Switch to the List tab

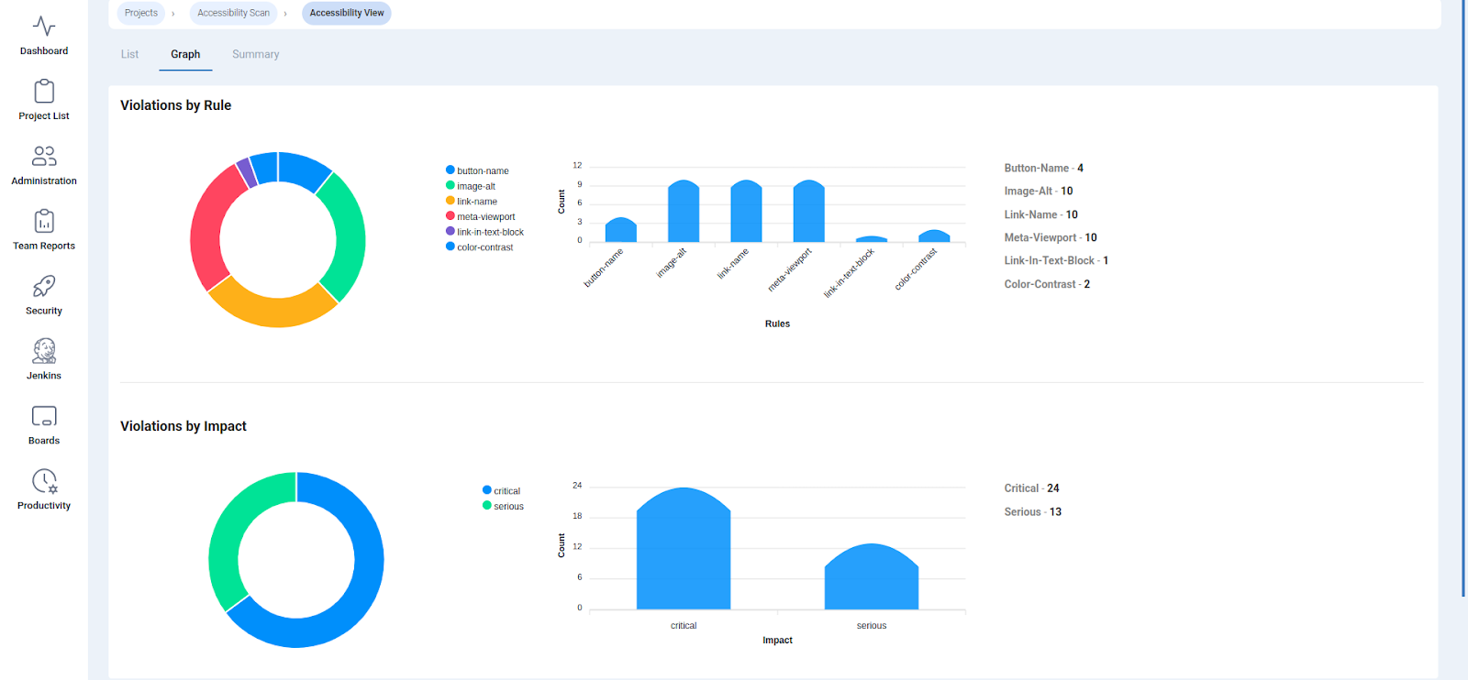point(129,55)
